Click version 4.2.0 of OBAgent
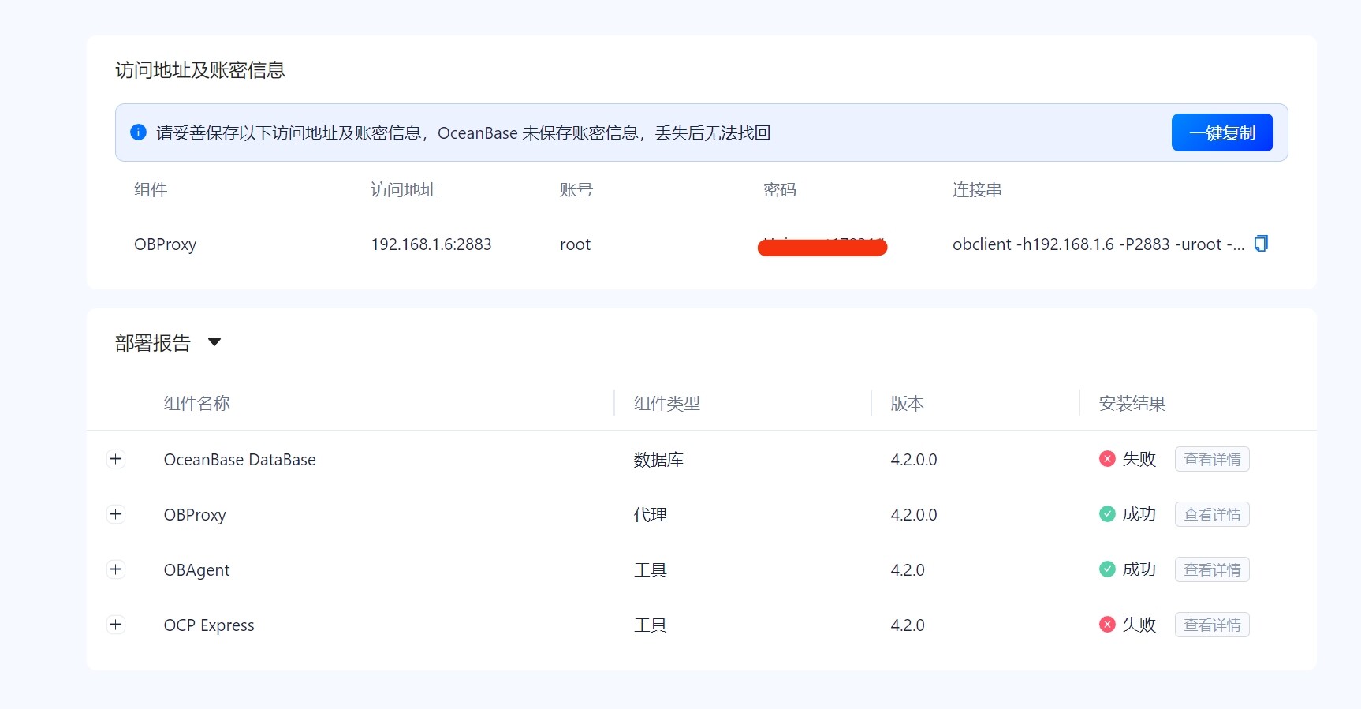Image resolution: width=1361 pixels, height=709 pixels. (908, 569)
